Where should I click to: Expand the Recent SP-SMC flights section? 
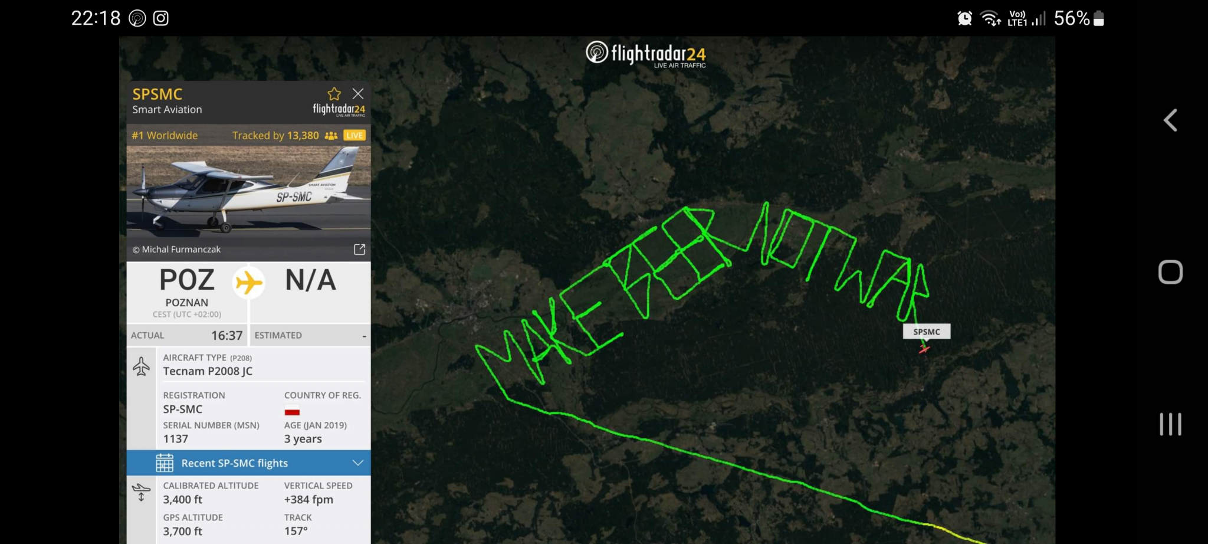pyautogui.click(x=248, y=463)
